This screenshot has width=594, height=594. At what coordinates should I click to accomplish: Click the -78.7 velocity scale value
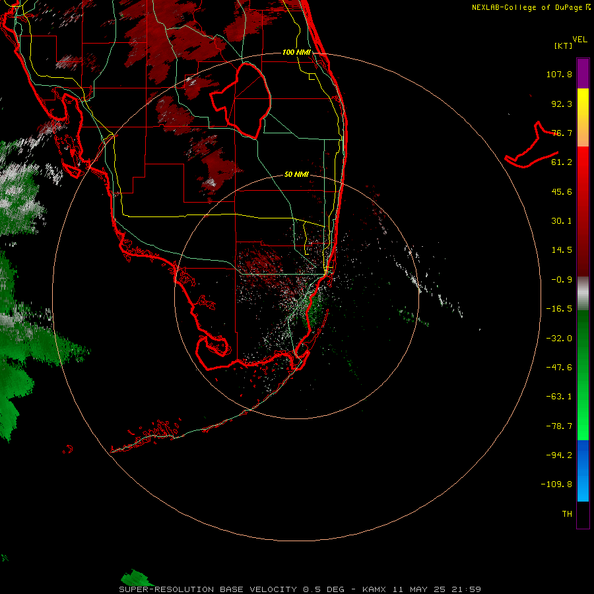(x=559, y=426)
